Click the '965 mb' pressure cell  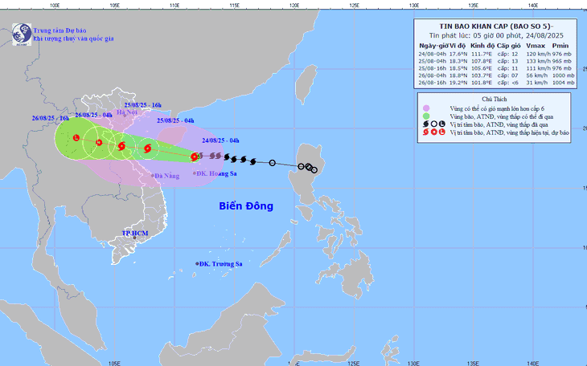[561, 61]
